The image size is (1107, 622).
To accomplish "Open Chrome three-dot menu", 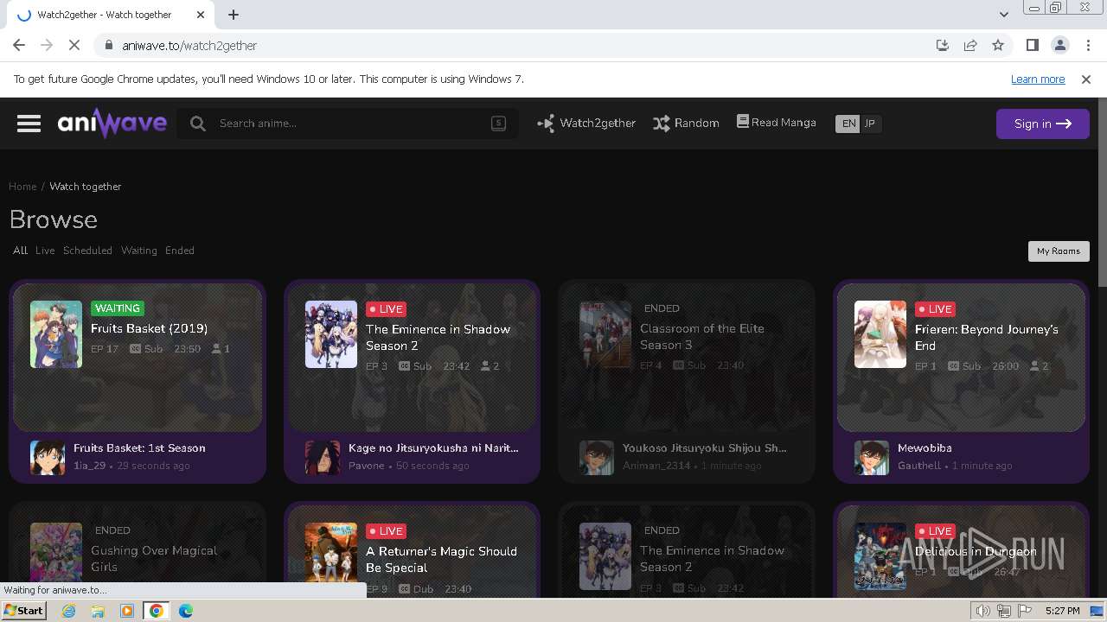I will click(1086, 46).
